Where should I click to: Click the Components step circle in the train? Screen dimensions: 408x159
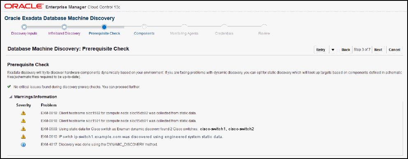pos(144,26)
